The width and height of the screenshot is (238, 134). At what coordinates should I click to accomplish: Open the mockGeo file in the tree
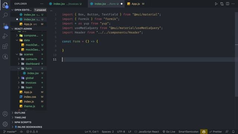29,50
